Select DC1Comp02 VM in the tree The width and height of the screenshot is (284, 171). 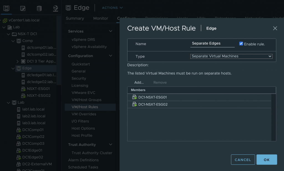point(33,137)
